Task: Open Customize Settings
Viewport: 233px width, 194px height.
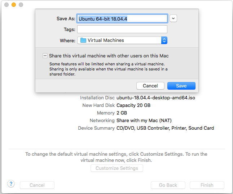Action: tap(117, 168)
